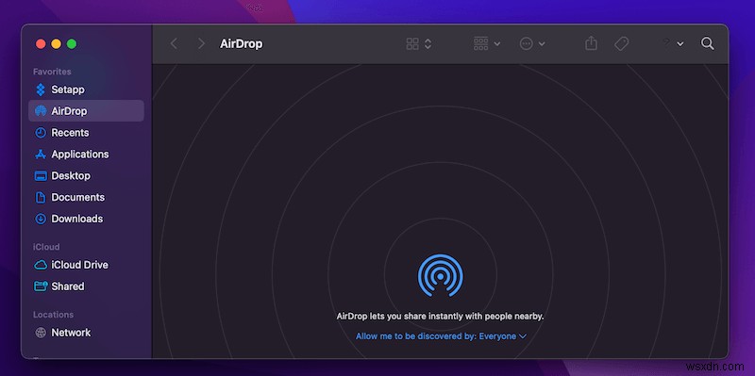Select AirDrop label in sidebar

tap(69, 111)
